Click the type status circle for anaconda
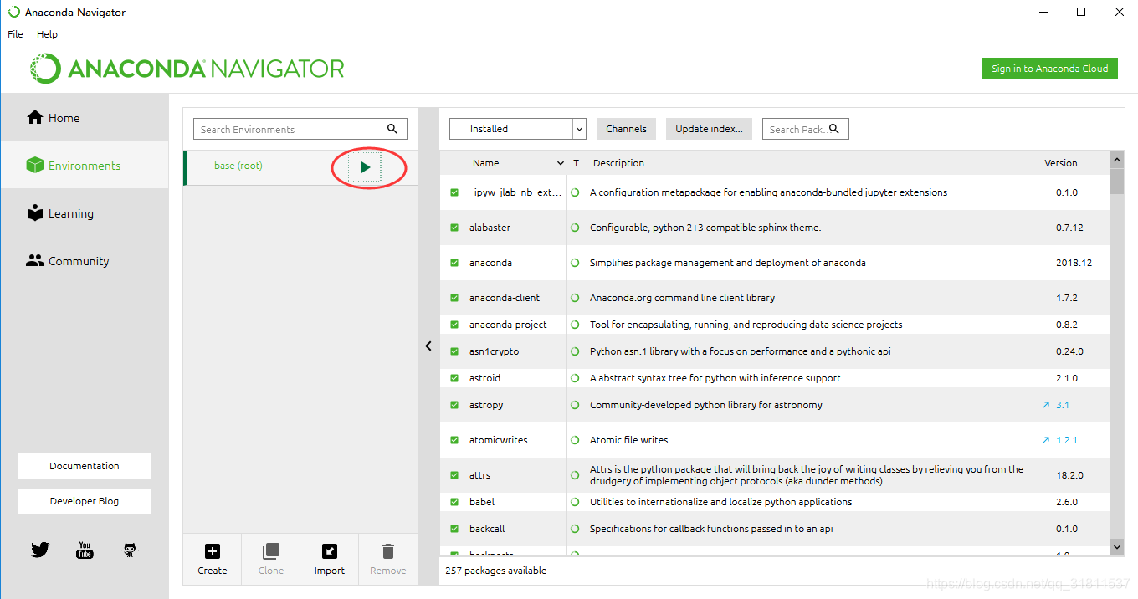 [575, 263]
